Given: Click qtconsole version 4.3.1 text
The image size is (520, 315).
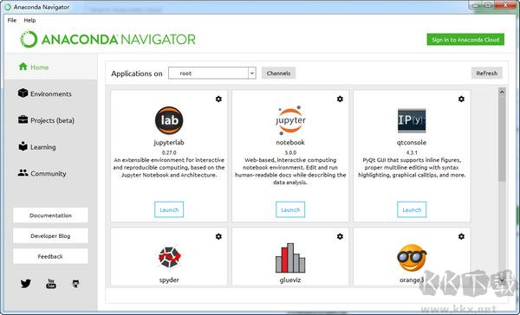Looking at the screenshot, I should (412, 152).
